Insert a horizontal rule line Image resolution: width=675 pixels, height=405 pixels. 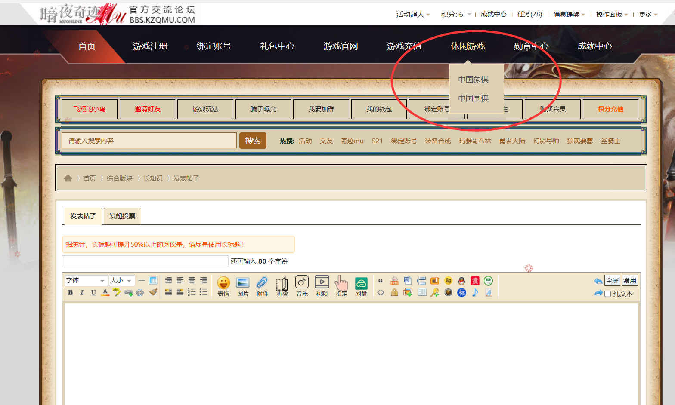pyautogui.click(x=142, y=280)
